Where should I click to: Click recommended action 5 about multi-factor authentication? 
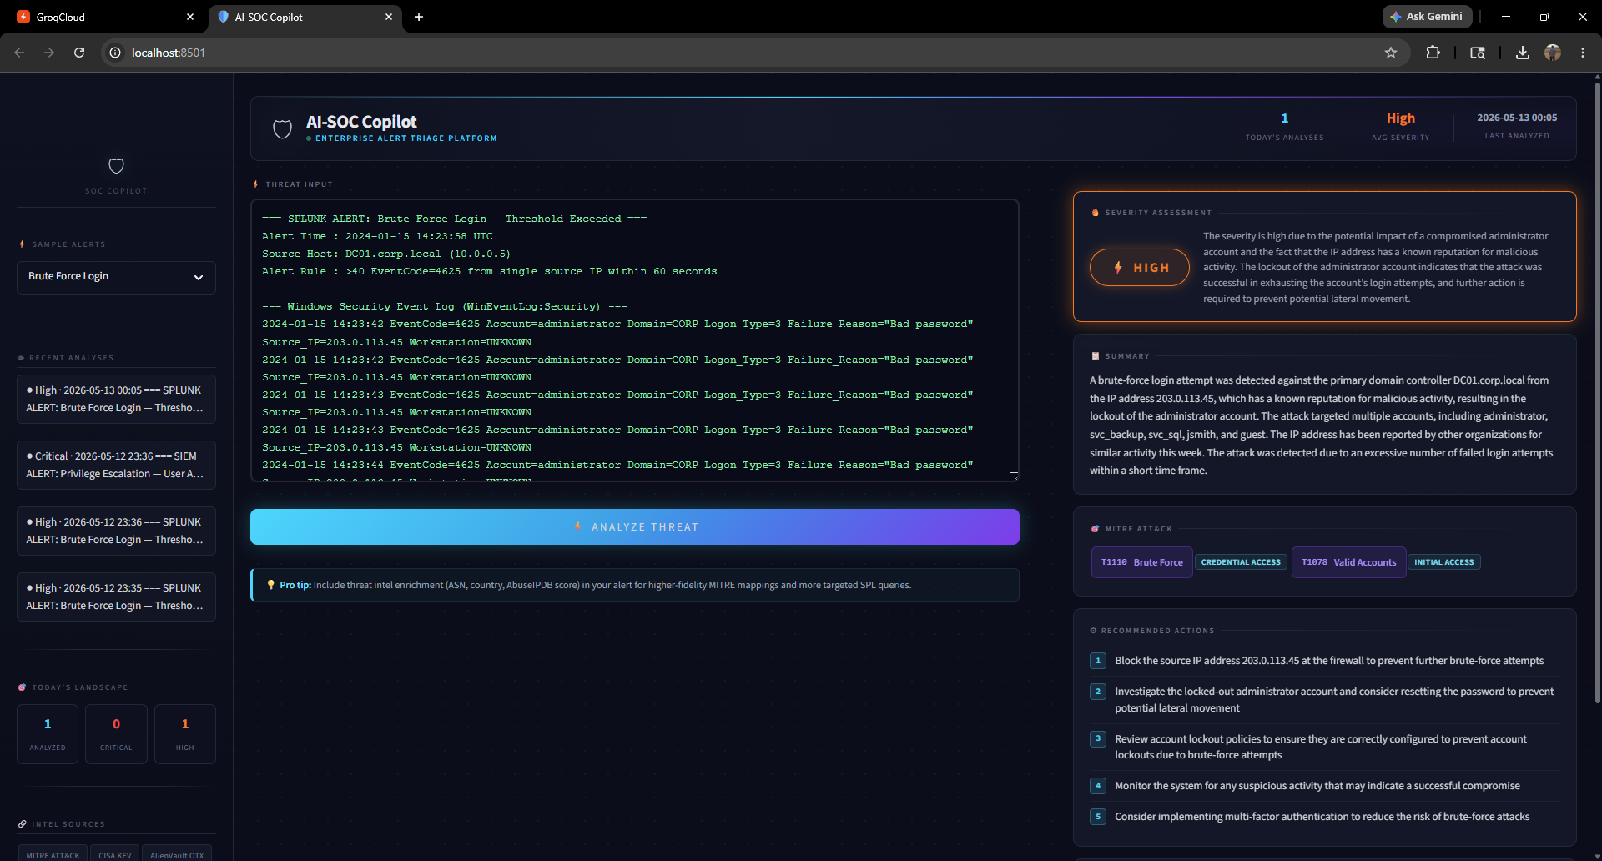point(1324,817)
